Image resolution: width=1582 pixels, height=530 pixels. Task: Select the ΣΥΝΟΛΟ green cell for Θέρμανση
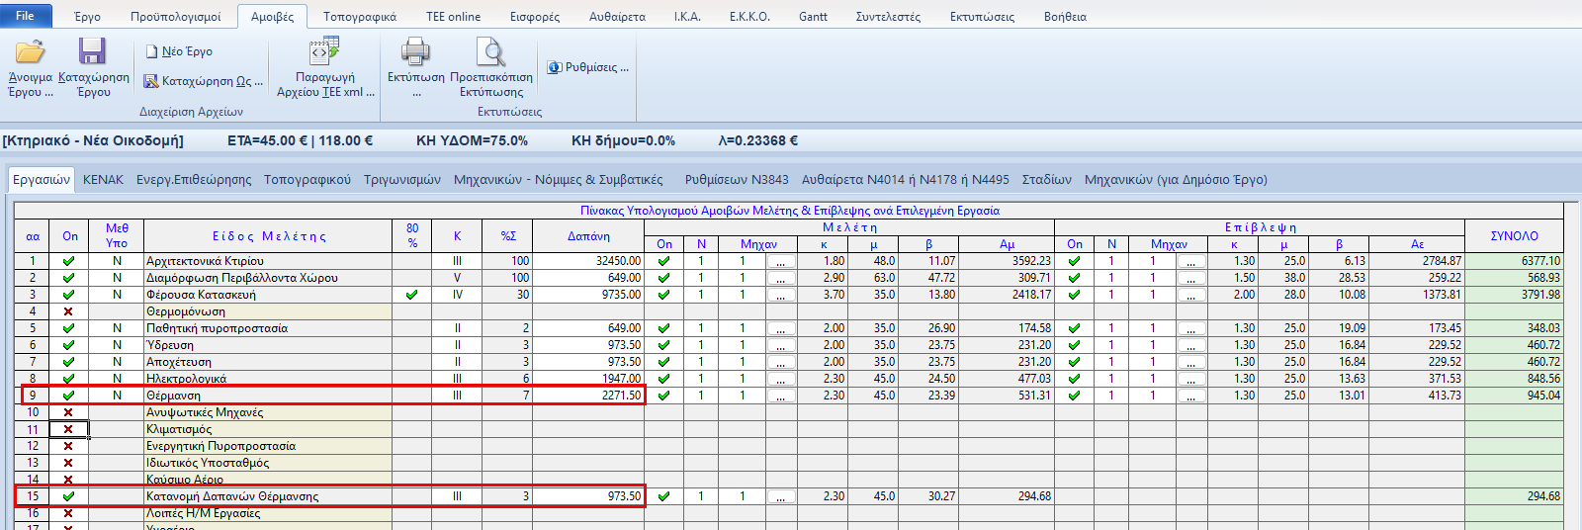pos(1514,396)
